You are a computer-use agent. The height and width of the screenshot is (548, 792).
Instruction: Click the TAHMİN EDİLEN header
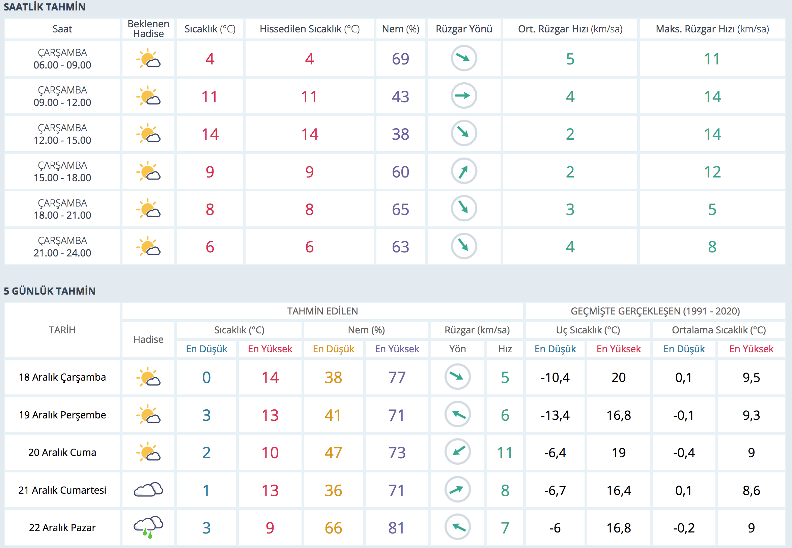[x=322, y=311]
